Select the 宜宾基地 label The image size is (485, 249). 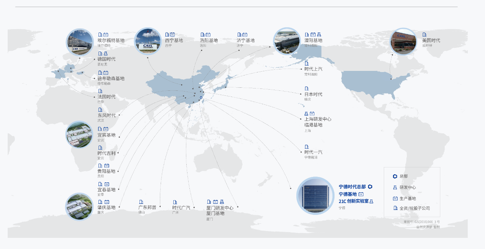click(x=106, y=135)
